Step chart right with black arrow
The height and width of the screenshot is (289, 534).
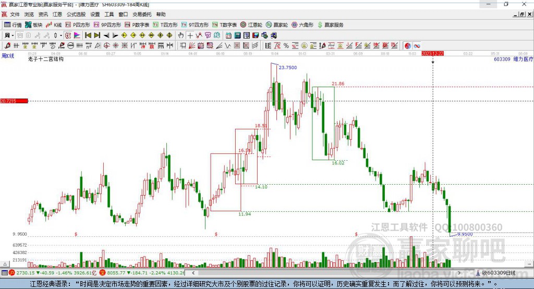point(115,35)
